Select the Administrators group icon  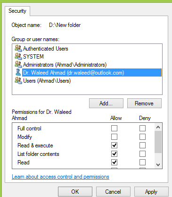(x=18, y=64)
